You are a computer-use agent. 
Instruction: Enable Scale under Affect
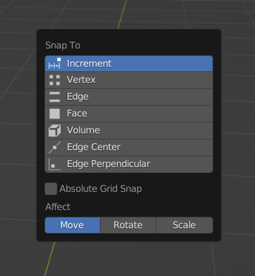tap(184, 225)
